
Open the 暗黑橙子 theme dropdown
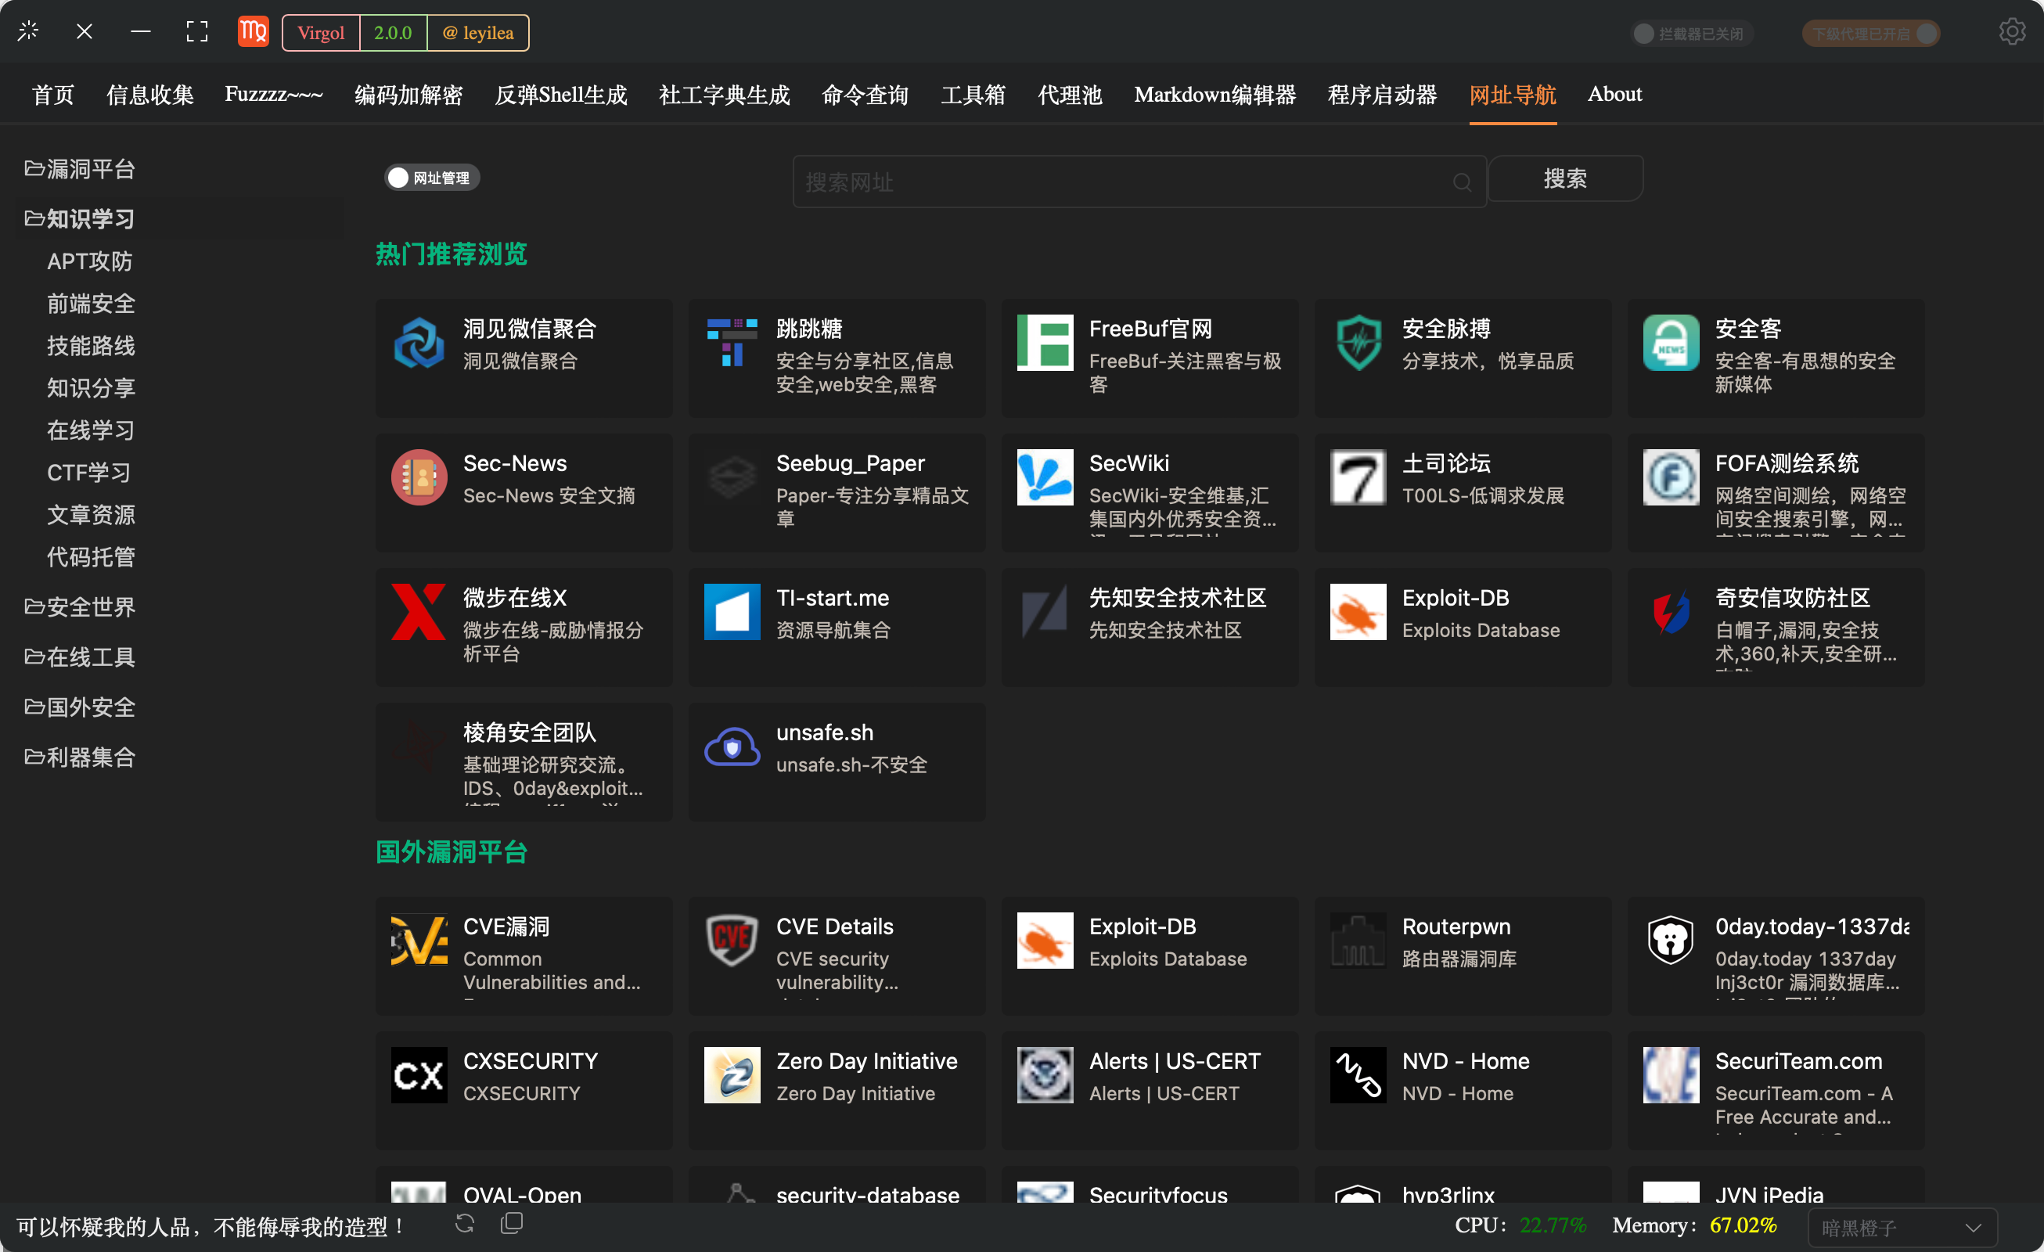pyautogui.click(x=1902, y=1227)
